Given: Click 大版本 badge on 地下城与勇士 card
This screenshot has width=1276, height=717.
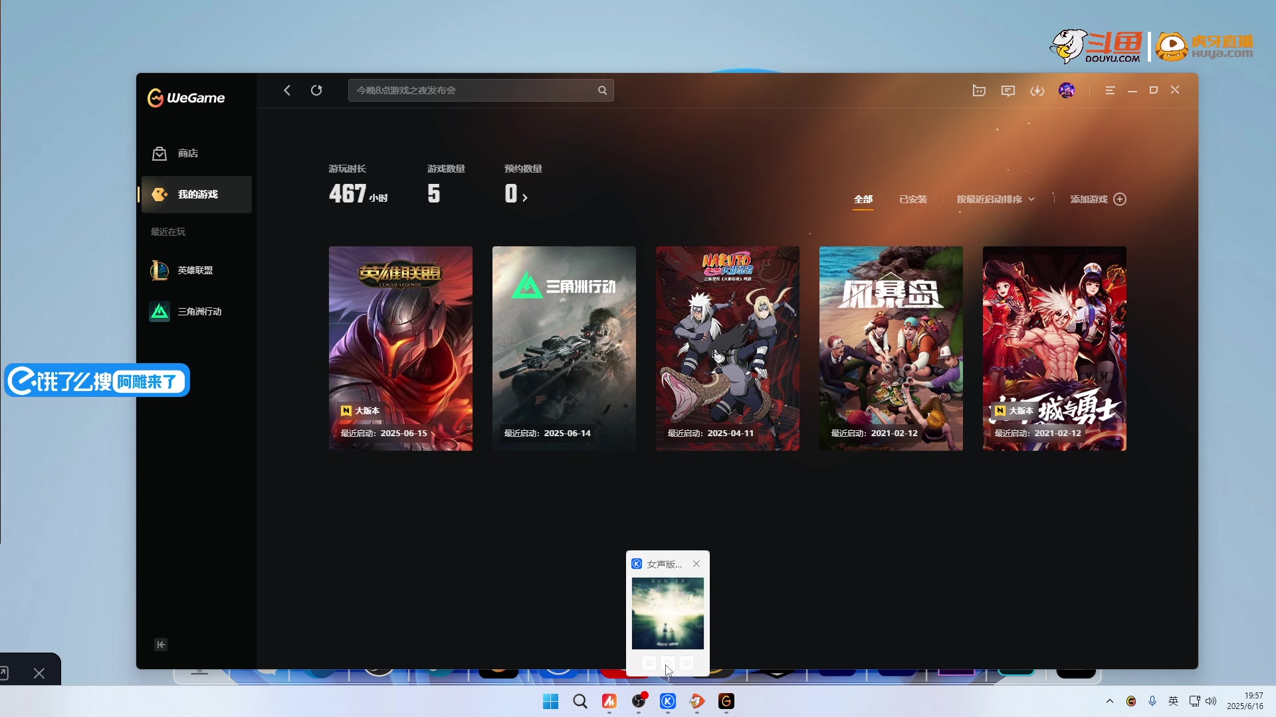Looking at the screenshot, I should pyautogui.click(x=1015, y=411).
